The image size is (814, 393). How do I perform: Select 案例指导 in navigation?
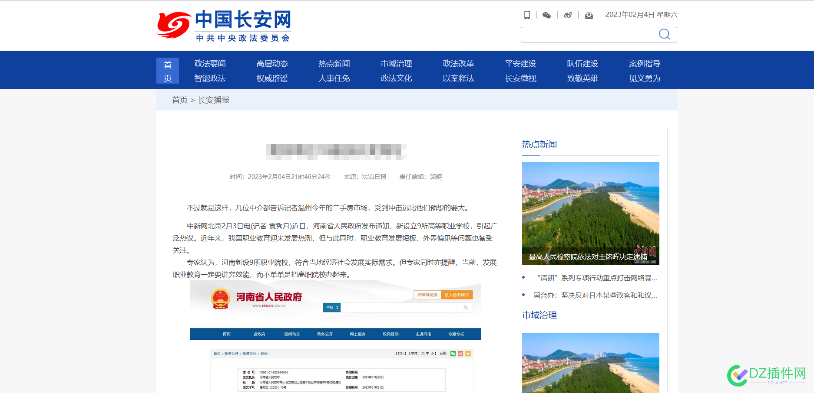645,64
